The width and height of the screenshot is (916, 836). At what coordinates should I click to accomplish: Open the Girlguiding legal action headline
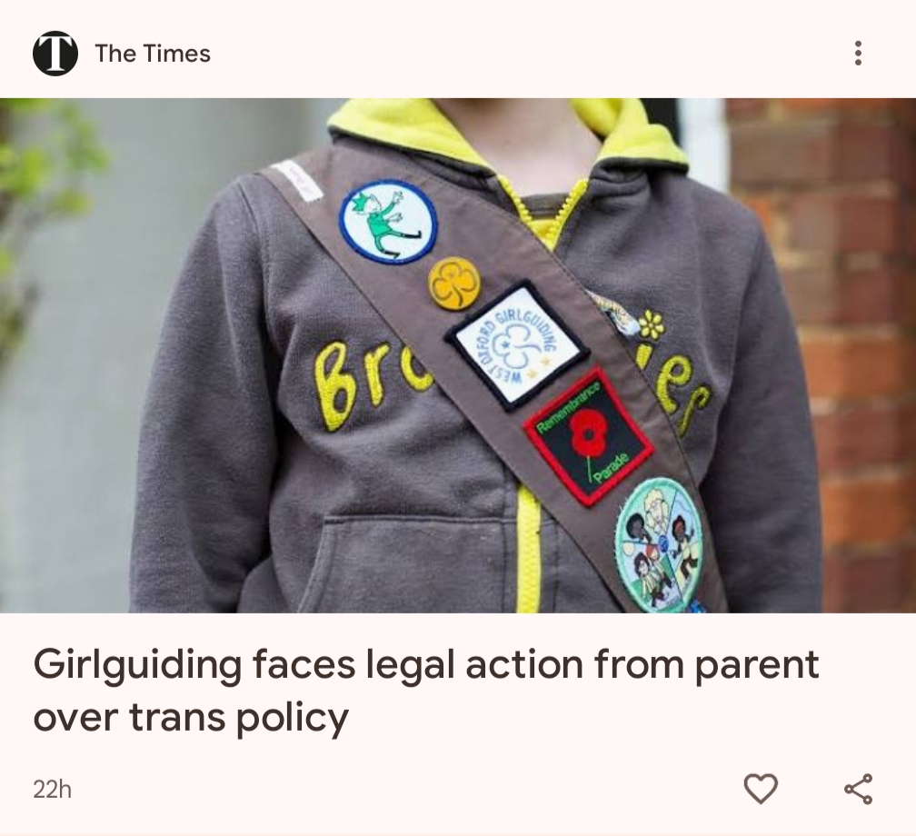click(426, 690)
